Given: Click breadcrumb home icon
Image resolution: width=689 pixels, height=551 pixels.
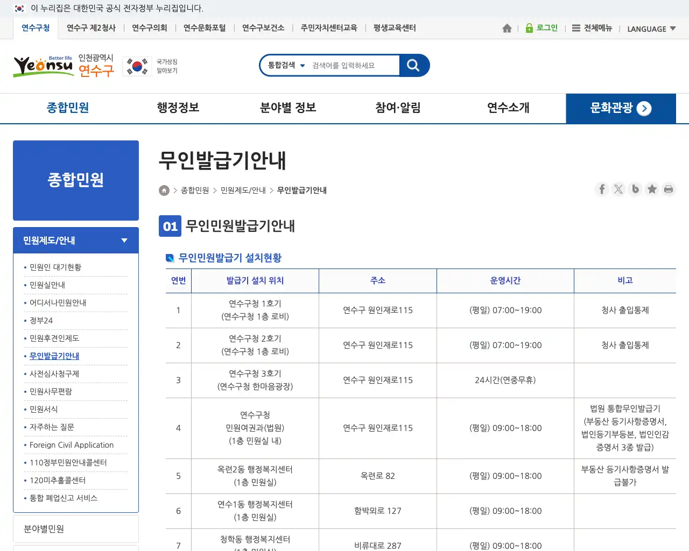Looking at the screenshot, I should click(x=164, y=190).
